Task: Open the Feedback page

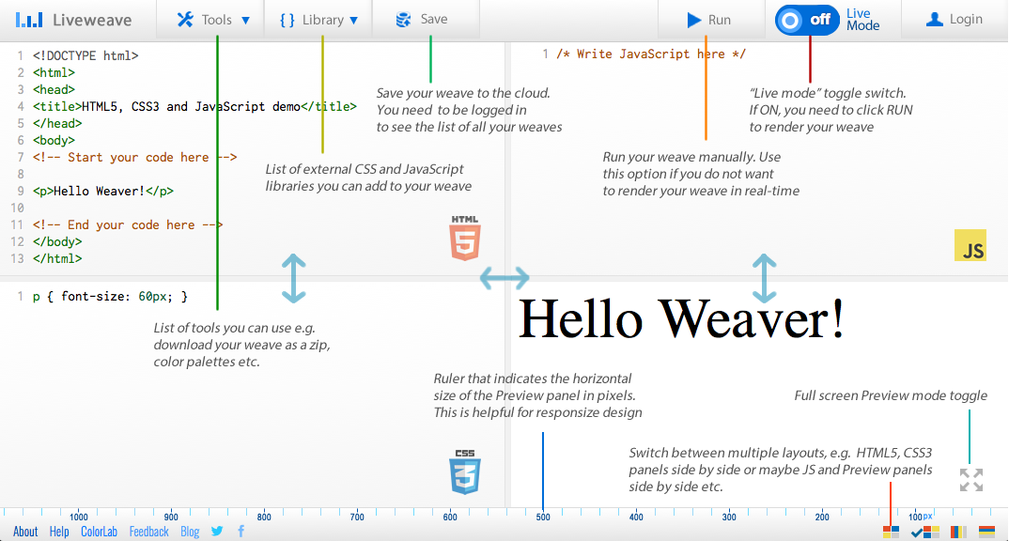Action: [x=148, y=531]
